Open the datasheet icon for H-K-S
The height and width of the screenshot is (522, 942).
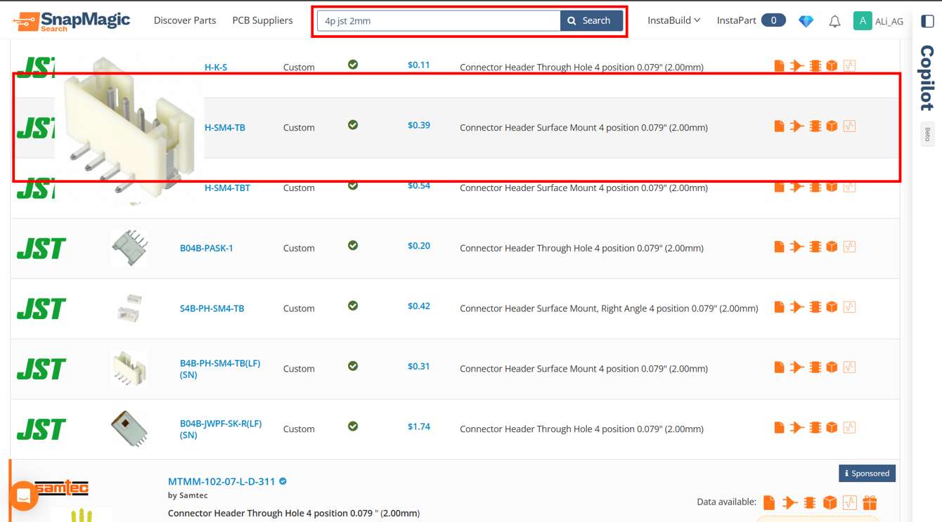[x=779, y=66]
